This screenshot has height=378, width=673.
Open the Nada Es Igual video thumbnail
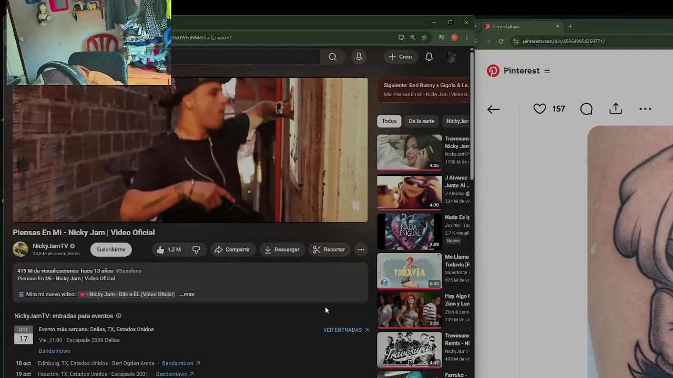click(x=410, y=231)
